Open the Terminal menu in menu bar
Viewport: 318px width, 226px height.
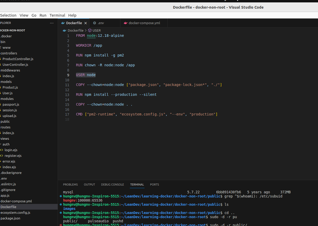[57, 15]
